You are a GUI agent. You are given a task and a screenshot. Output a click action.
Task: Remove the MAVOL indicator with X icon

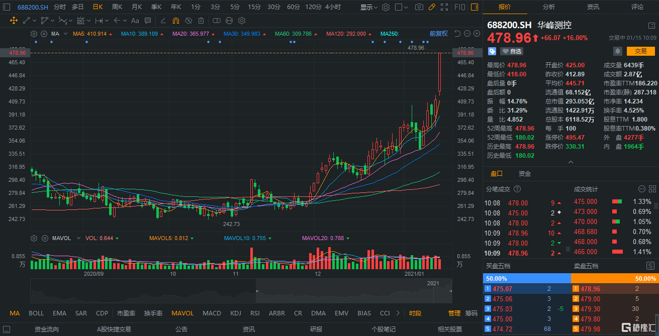pyautogui.click(x=44, y=238)
